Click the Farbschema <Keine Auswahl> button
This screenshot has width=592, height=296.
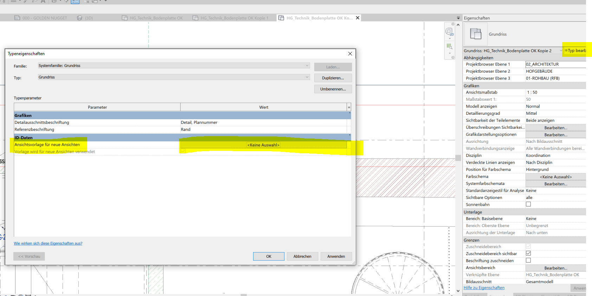pos(555,177)
